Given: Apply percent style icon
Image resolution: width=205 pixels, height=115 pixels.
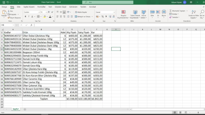Looking at the screenshot, I should [102, 17].
